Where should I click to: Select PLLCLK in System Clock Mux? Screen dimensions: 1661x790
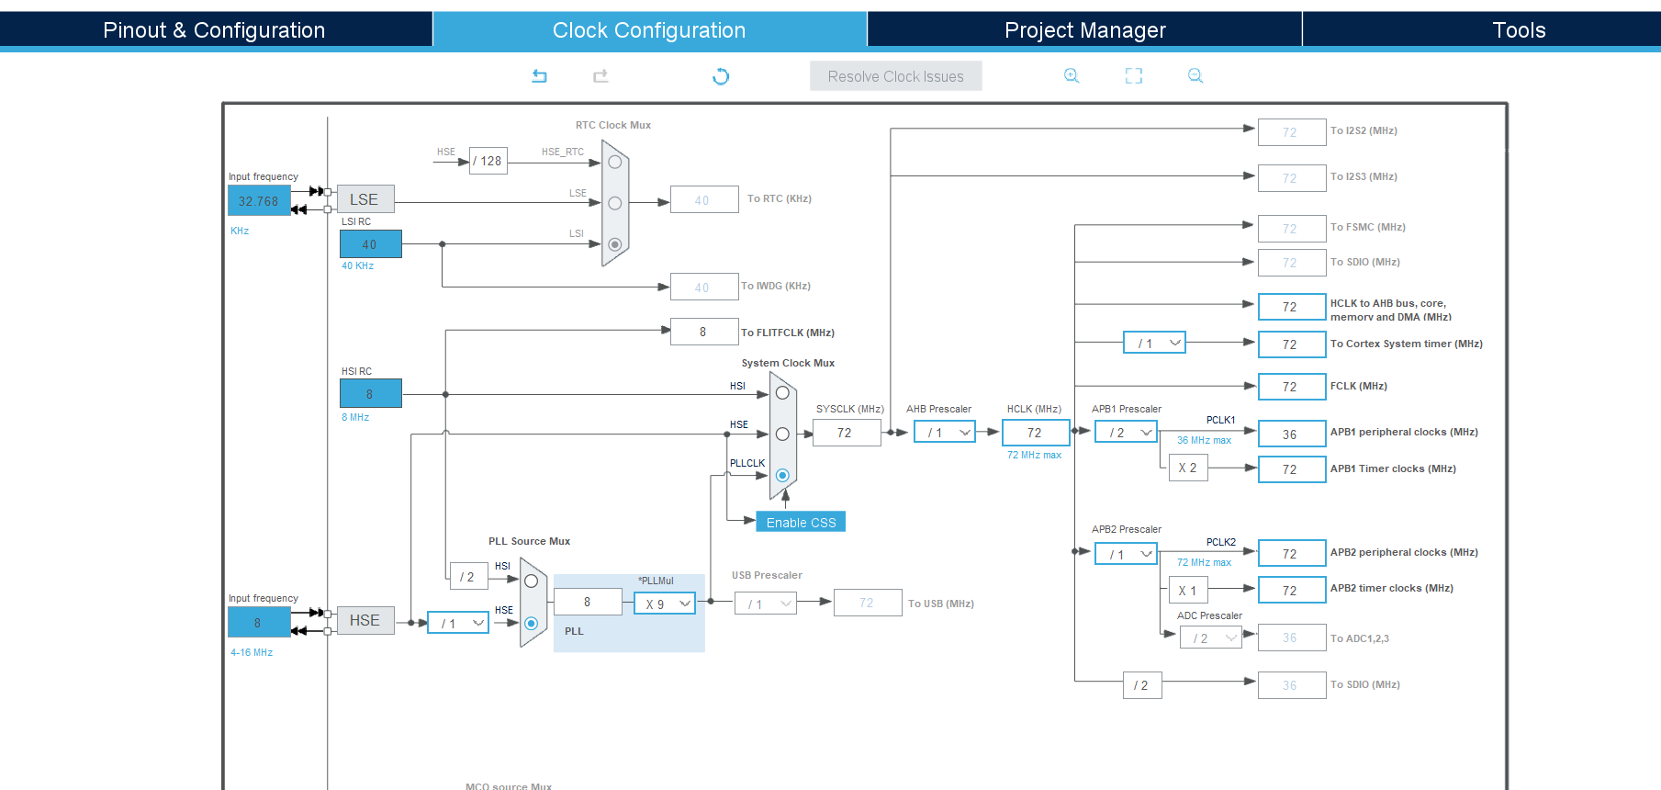782,475
